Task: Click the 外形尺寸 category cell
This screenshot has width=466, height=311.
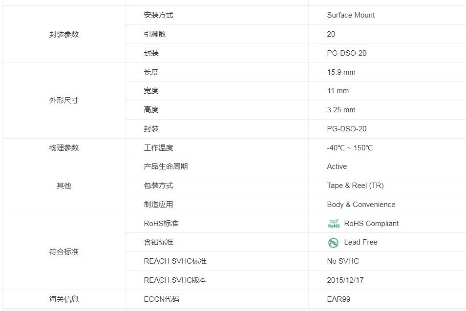Action: click(64, 101)
